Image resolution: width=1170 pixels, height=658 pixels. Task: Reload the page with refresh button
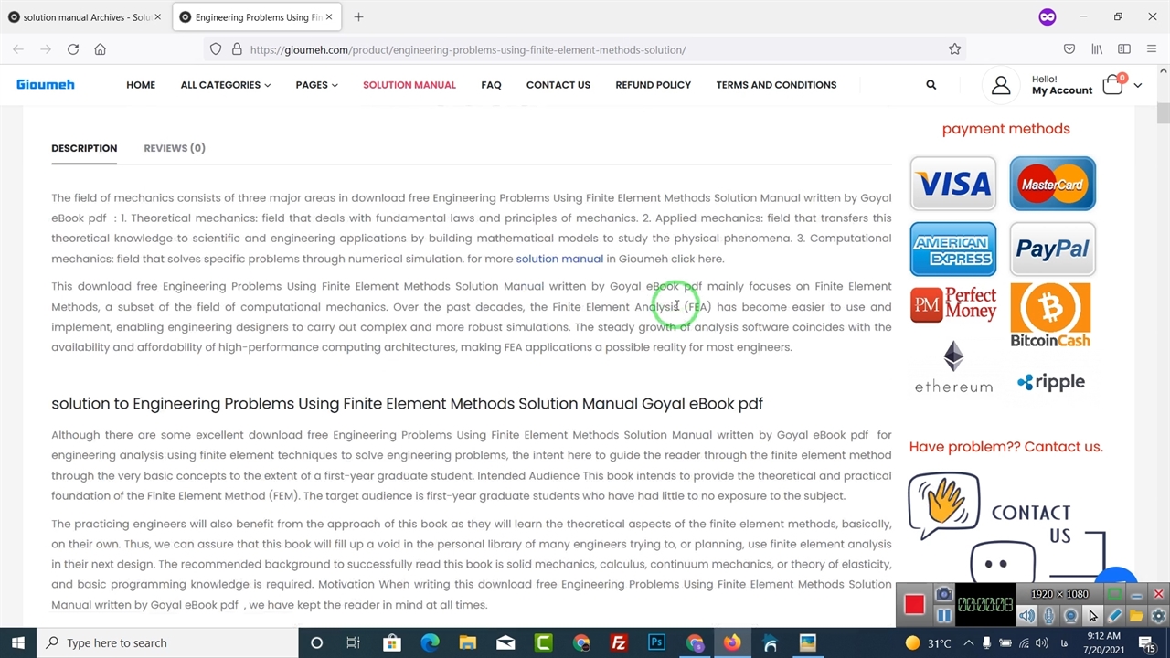[x=73, y=49]
